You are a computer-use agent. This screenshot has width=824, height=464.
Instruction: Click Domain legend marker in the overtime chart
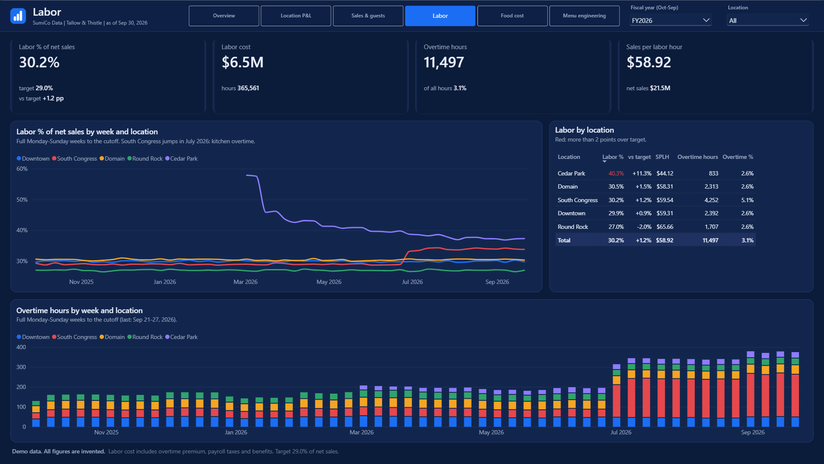(x=102, y=337)
